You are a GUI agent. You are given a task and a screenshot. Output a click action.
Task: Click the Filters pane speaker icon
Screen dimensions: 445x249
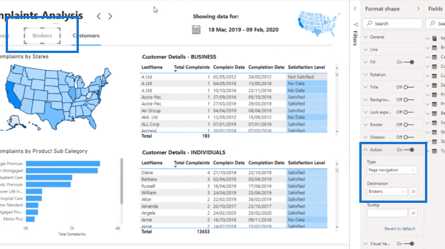click(x=356, y=25)
